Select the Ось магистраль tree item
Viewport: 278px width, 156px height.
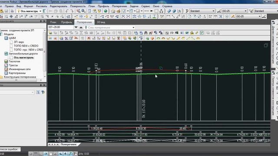tap(23, 58)
